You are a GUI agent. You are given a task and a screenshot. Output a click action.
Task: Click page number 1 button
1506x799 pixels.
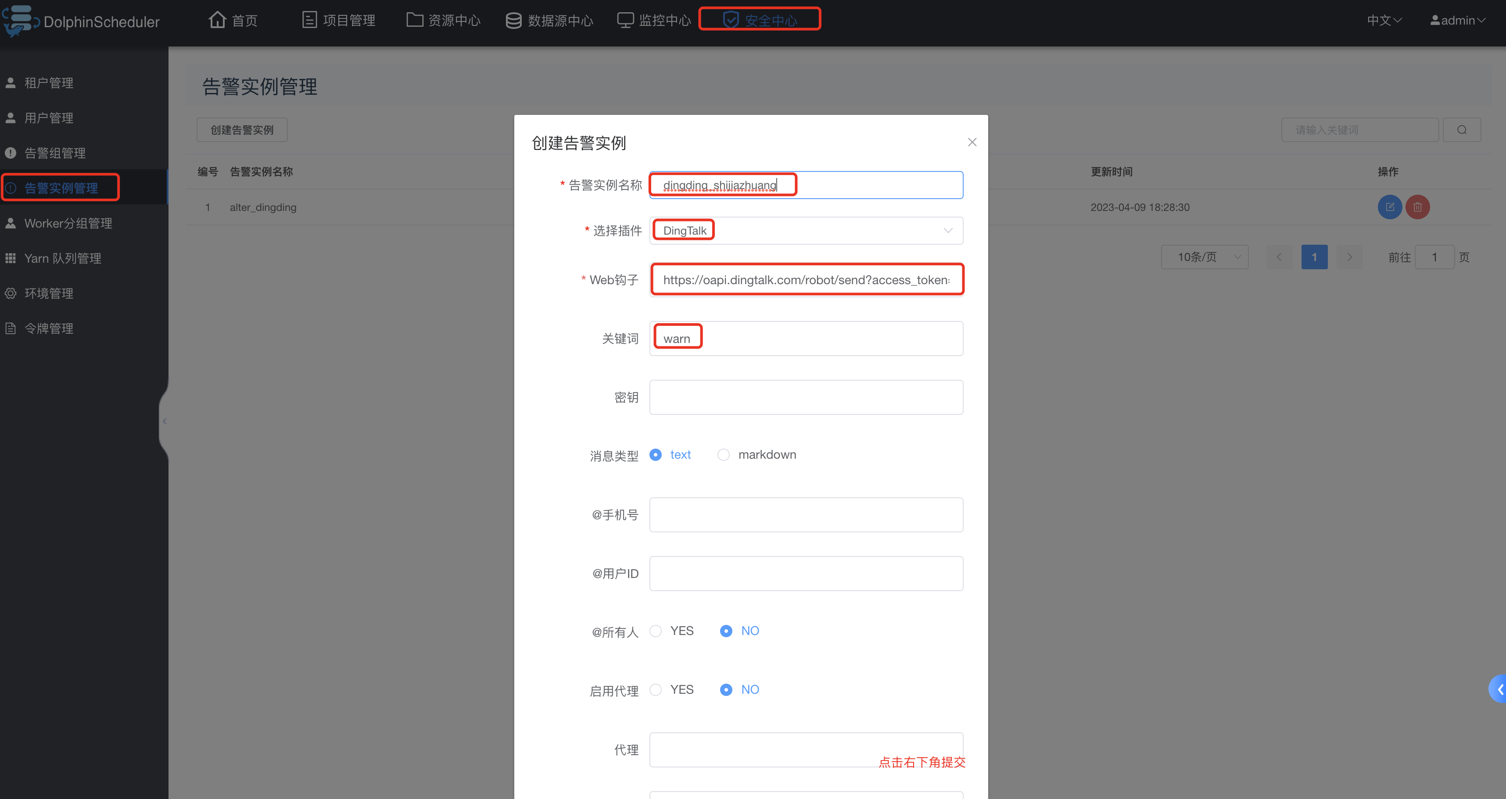pyautogui.click(x=1314, y=257)
